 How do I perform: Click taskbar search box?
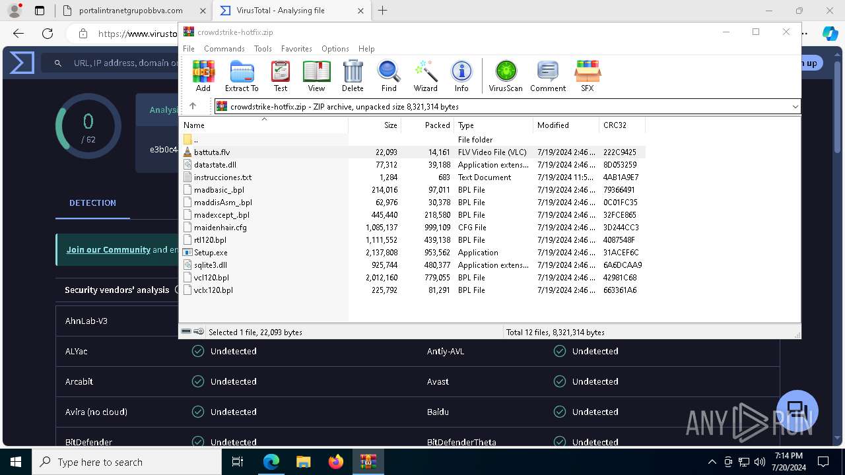pyautogui.click(x=127, y=462)
